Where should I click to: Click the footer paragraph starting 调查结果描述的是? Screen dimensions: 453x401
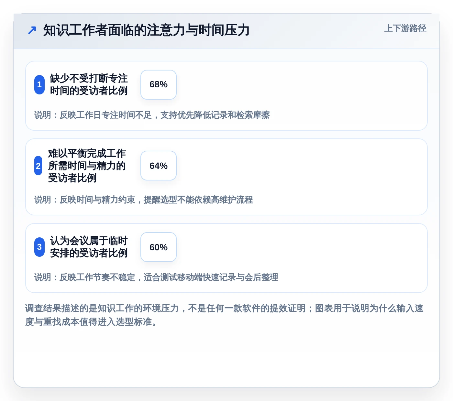tap(224, 315)
